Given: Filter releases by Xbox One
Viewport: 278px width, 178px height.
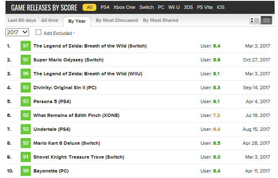Looking at the screenshot, I should pyautogui.click(x=124, y=7).
